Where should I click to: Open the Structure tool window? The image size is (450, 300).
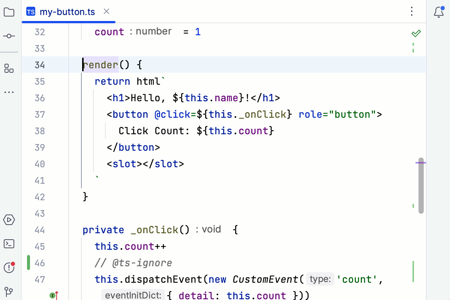pyautogui.click(x=9, y=68)
